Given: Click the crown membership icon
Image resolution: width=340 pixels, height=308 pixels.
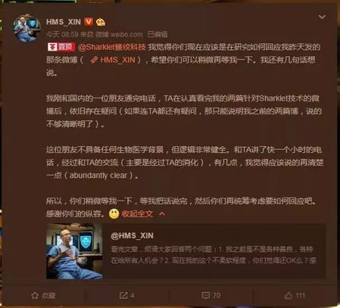Looking at the screenshot, I should click(x=100, y=22).
